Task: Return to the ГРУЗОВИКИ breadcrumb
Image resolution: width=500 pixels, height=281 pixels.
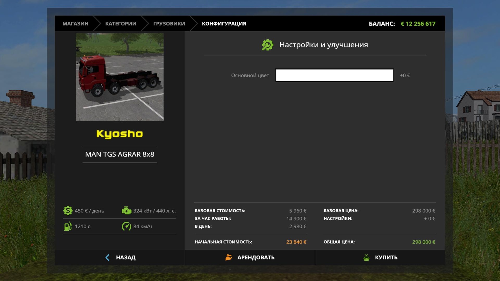Action: pos(169,24)
